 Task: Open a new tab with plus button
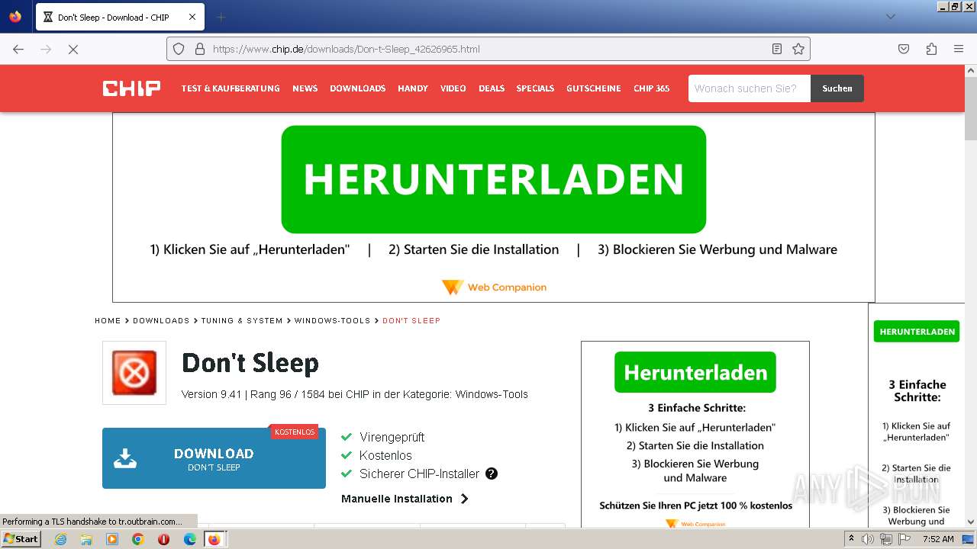[x=221, y=17]
